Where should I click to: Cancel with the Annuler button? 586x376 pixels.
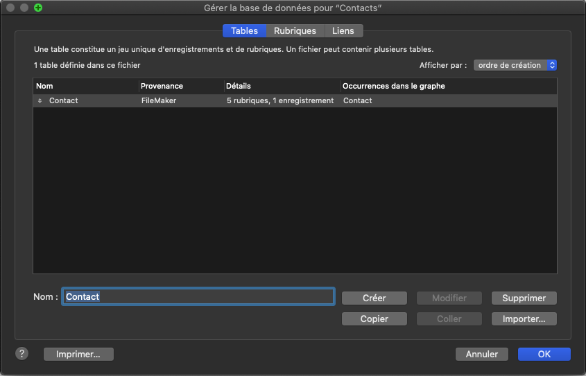[x=481, y=354]
